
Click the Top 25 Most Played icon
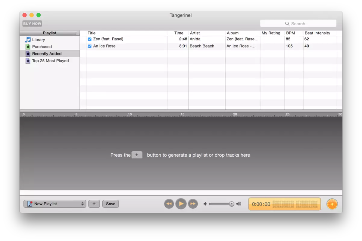[x=28, y=61]
